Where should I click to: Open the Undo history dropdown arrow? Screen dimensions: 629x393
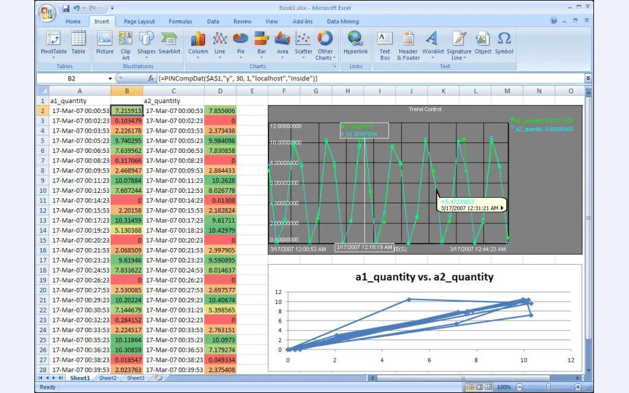point(84,8)
